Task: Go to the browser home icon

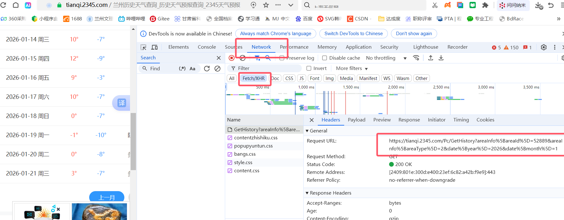Action: 16,5
